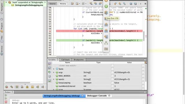Image resolution: width=185 pixels, height=104 pixels.
Task: Click the green Continue debugger button
Action: tap(106, 6)
